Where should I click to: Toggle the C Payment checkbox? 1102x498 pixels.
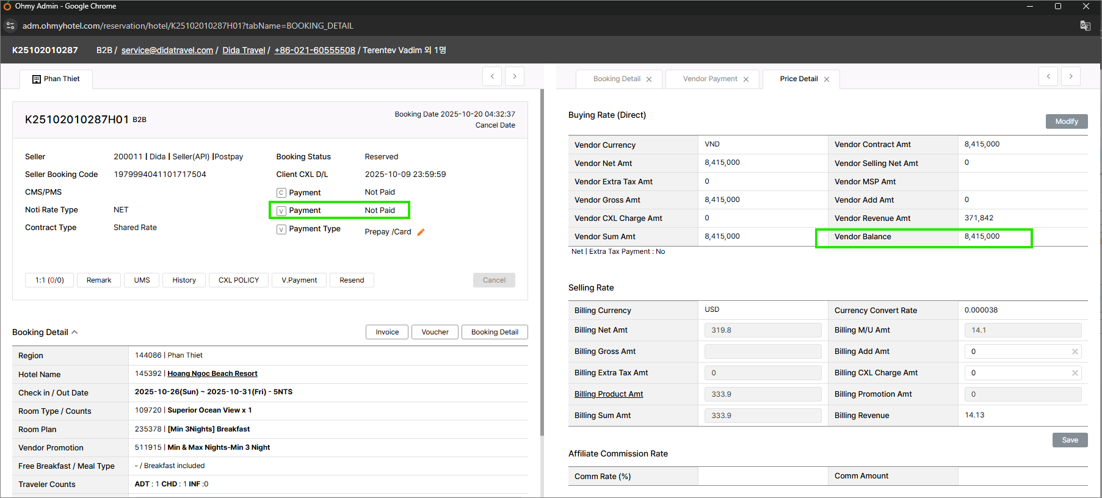pyautogui.click(x=281, y=193)
